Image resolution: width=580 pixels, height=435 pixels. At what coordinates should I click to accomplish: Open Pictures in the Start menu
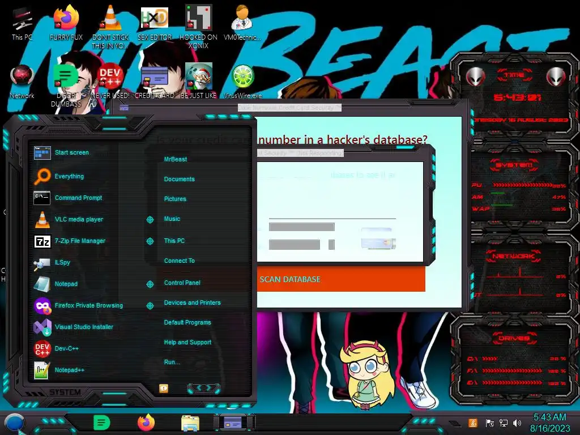pos(175,199)
